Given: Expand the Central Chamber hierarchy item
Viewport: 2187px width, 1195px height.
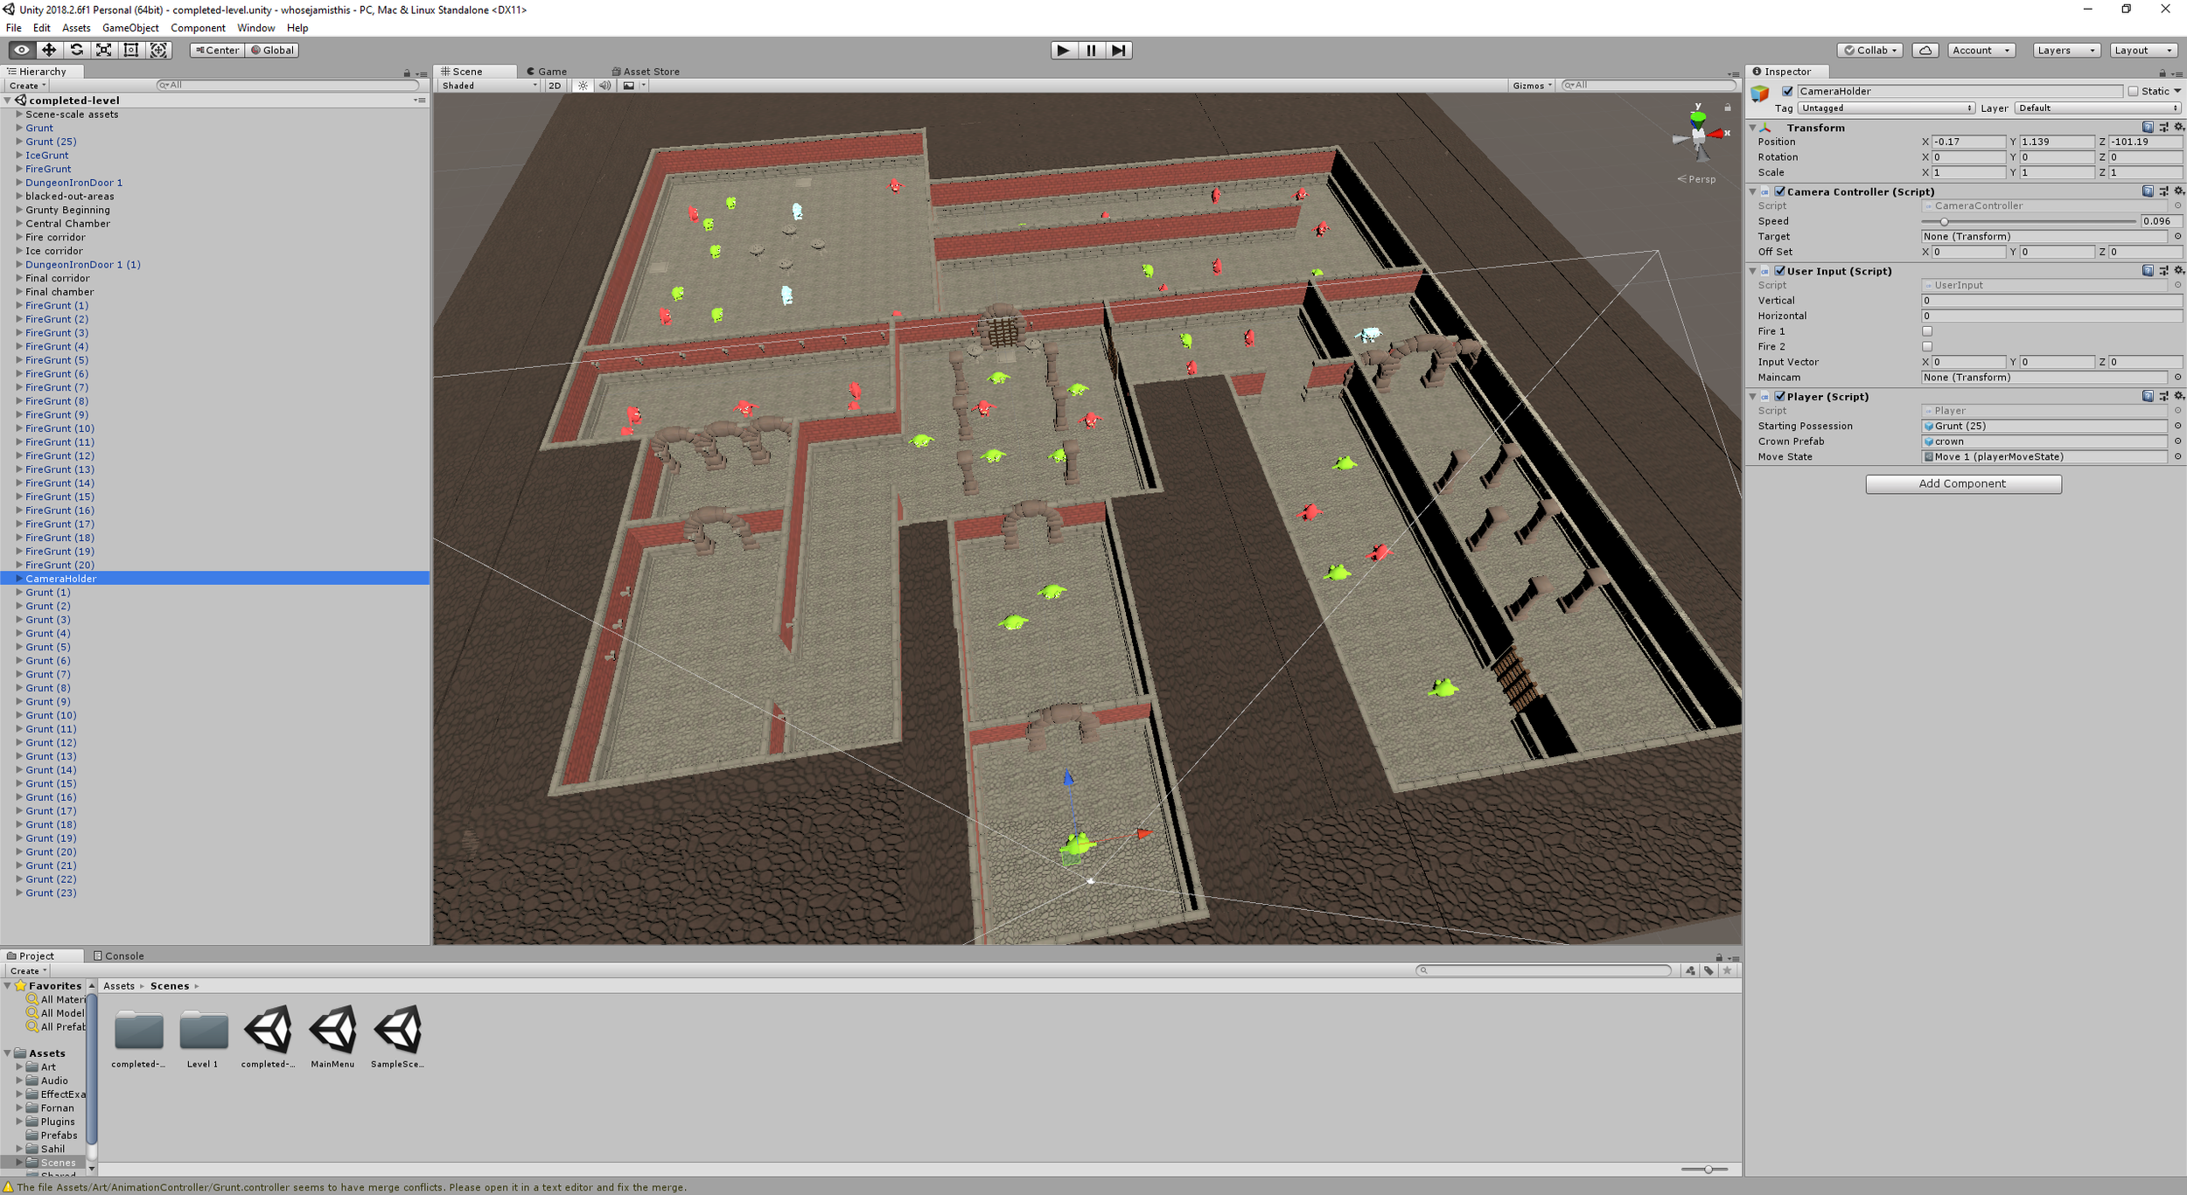Looking at the screenshot, I should pos(19,224).
